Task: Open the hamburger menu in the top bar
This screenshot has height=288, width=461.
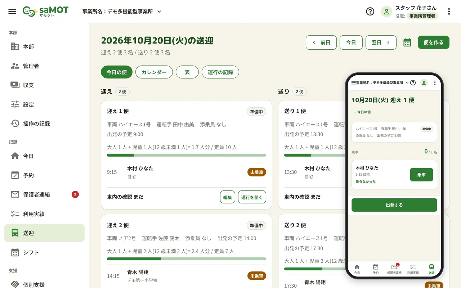Action: (x=12, y=12)
